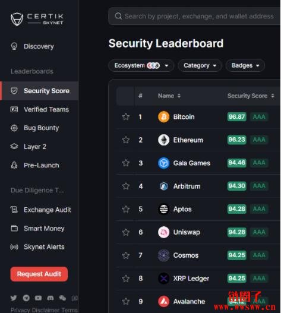Click the Avalanche red logo icon

click(163, 302)
